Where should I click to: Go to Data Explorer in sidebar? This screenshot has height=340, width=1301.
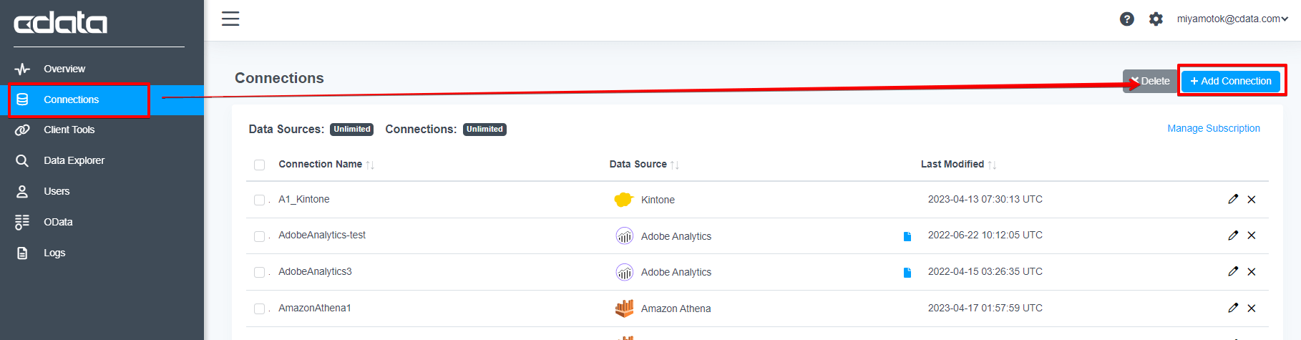74,160
